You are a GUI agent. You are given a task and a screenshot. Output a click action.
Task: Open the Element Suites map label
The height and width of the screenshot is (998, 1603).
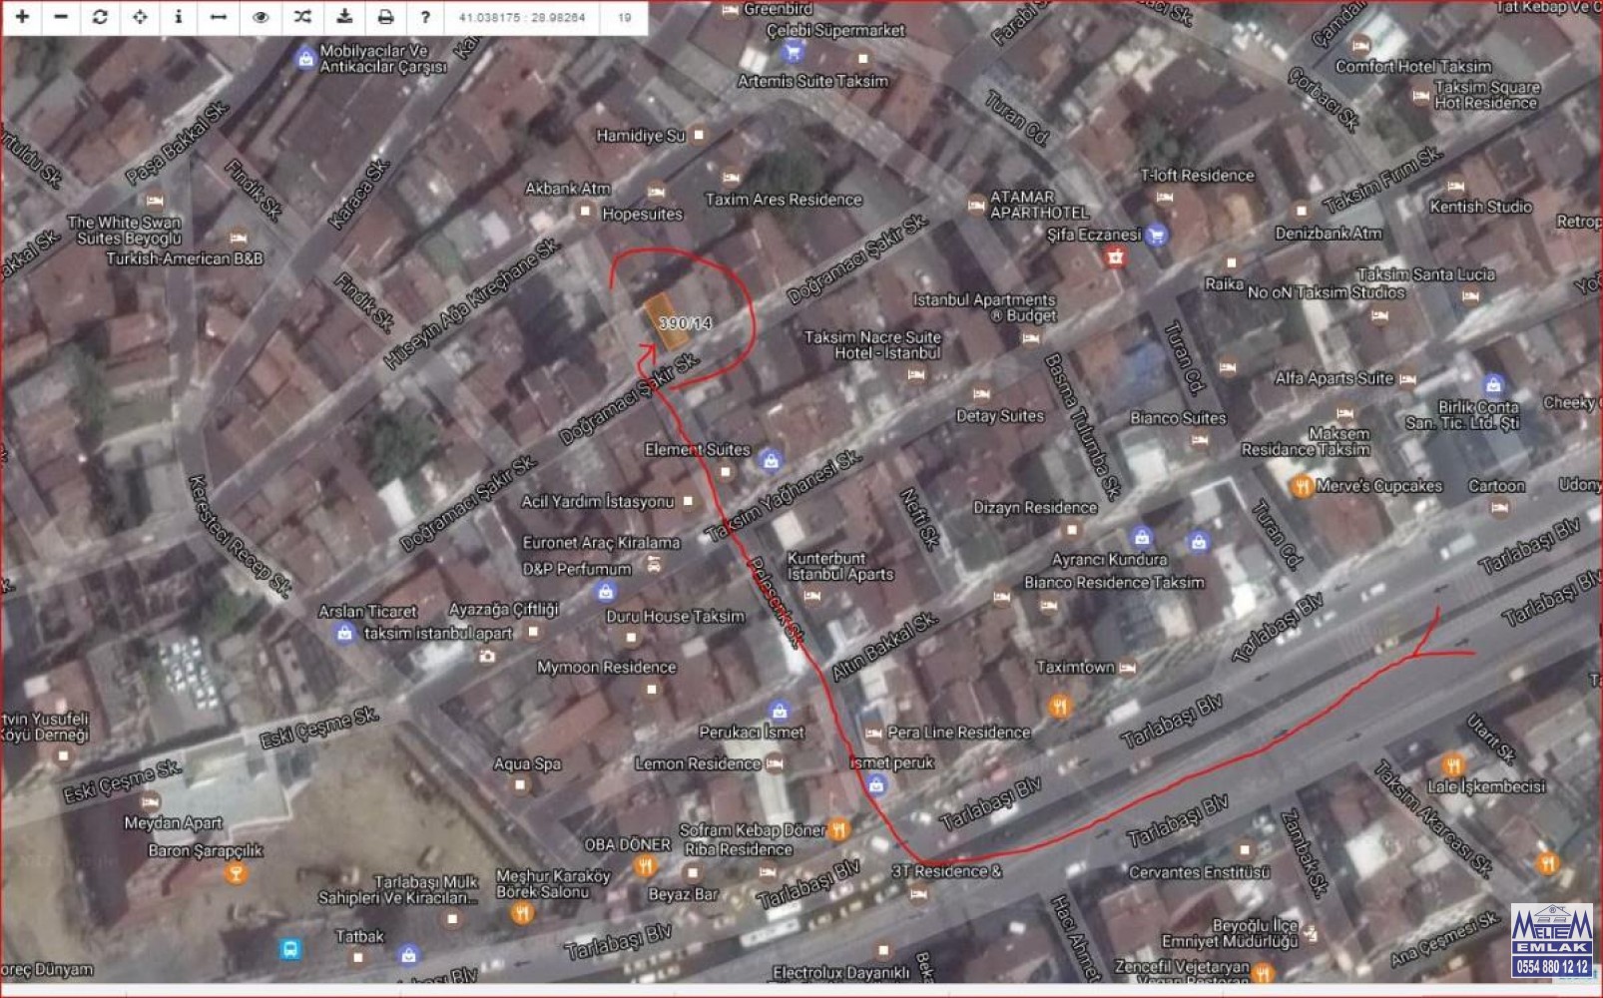tap(697, 450)
